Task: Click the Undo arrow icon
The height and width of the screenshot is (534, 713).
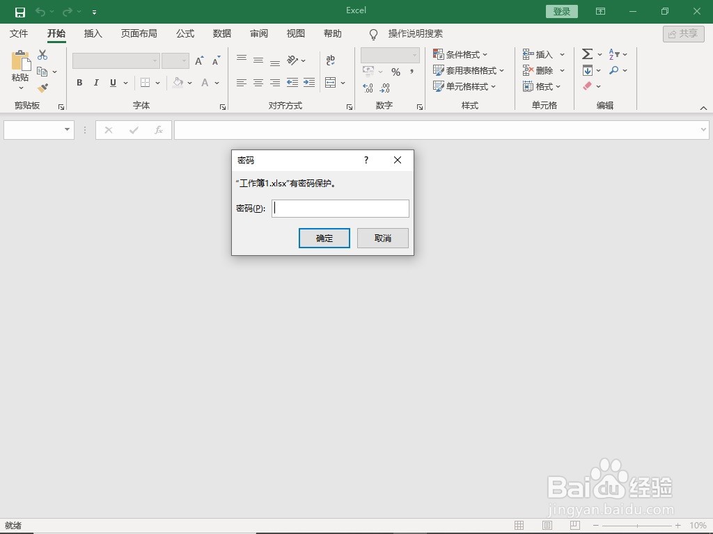Action: (x=40, y=12)
